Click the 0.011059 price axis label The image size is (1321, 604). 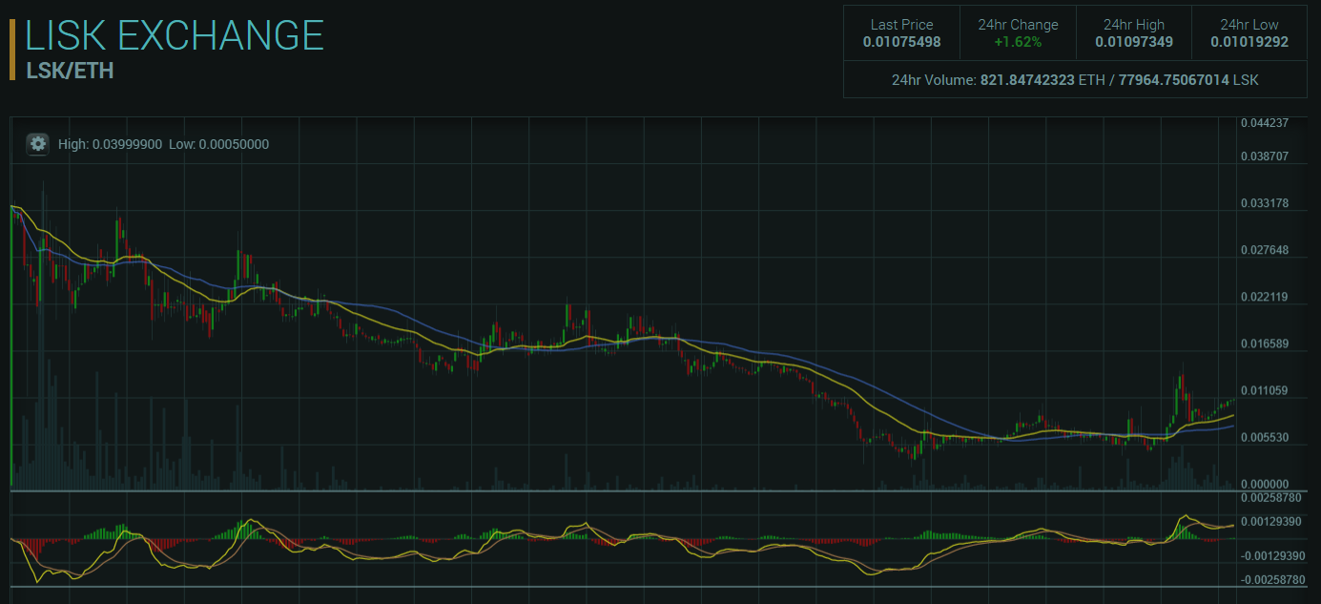(1265, 390)
